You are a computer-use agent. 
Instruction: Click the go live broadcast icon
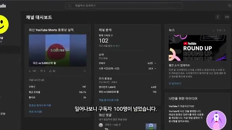227,17
